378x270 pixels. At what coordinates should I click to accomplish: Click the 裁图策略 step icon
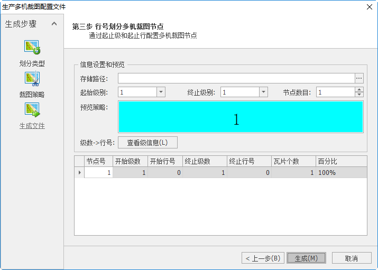[32, 79]
